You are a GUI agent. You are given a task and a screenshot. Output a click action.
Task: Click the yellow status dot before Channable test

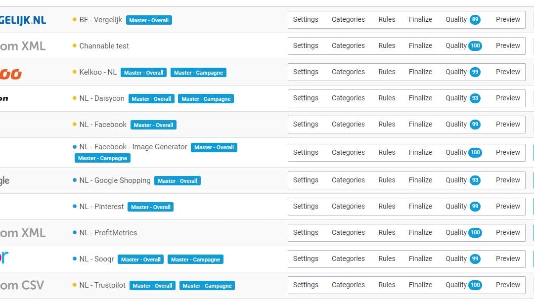coord(75,46)
